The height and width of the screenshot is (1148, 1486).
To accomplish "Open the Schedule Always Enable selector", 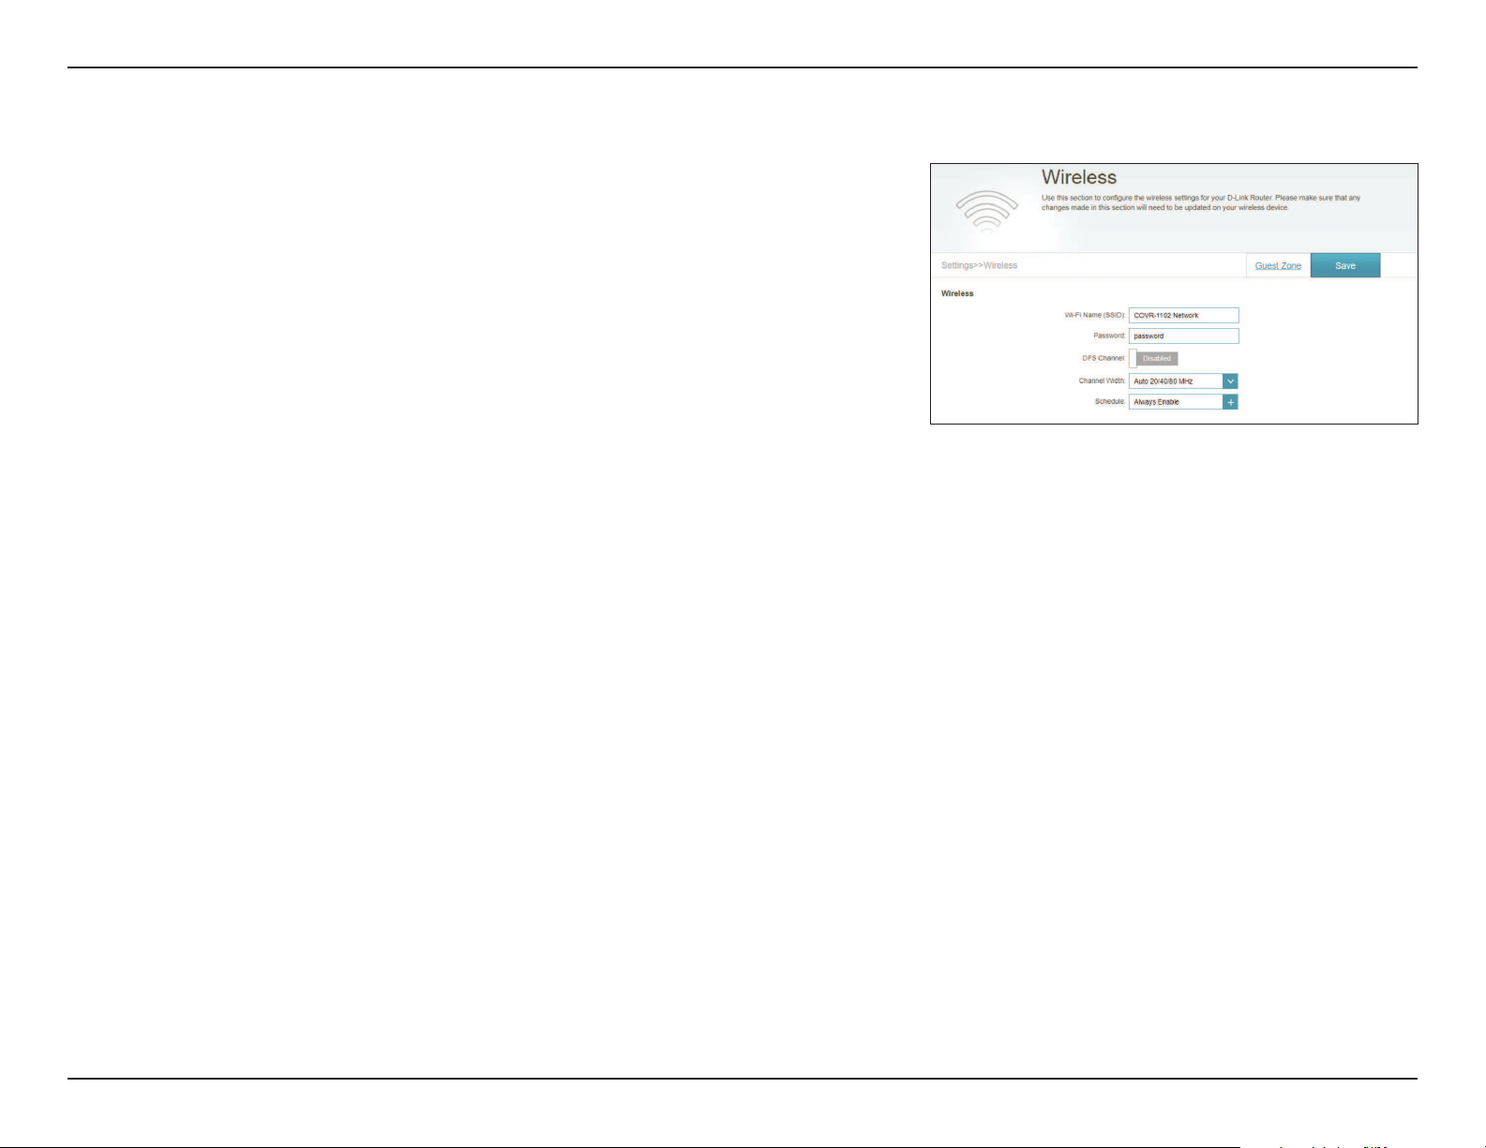I will point(1183,402).
